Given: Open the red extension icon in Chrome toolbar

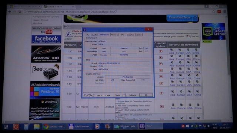Looking at the screenshot, I should [x=219, y=11].
